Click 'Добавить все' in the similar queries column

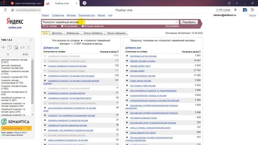click(x=133, y=48)
